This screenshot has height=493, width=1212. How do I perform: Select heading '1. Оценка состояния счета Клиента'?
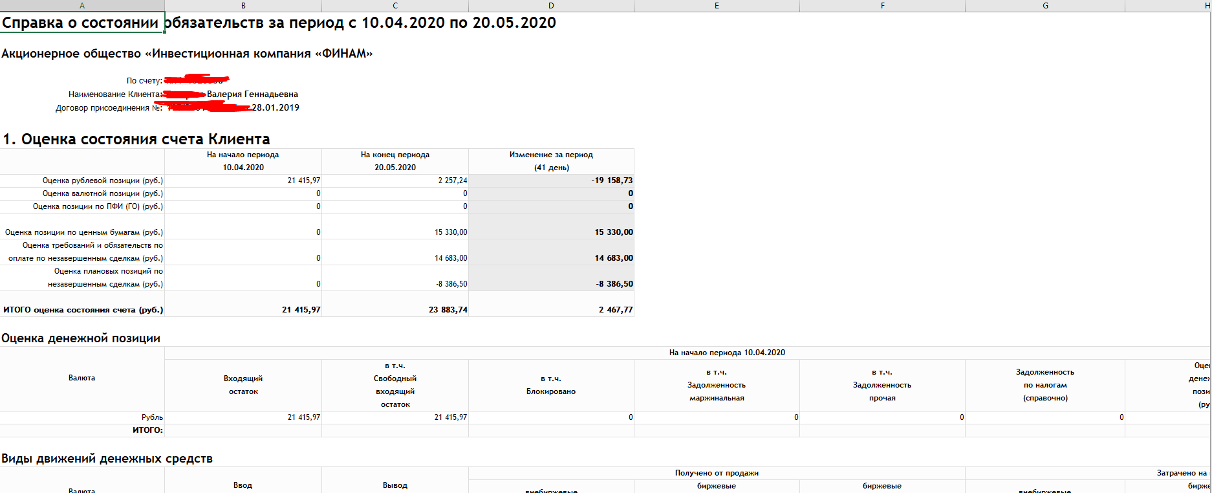[136, 139]
